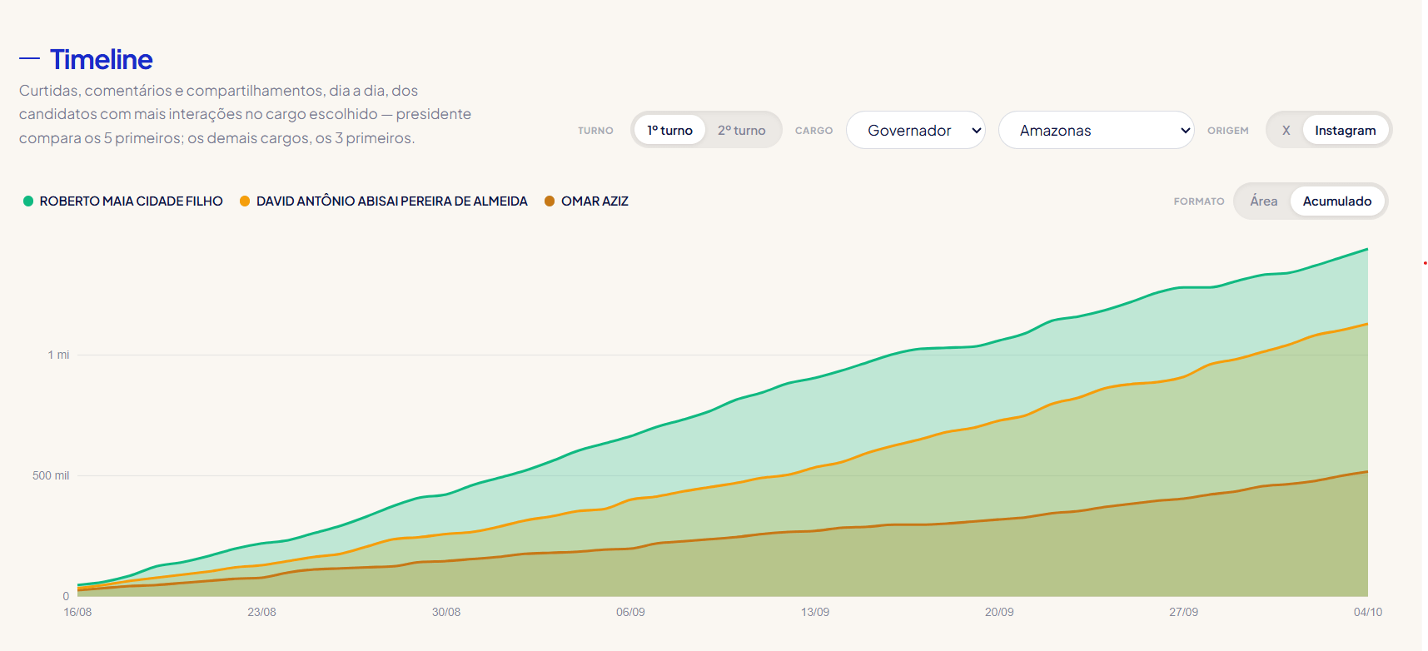
Task: Click the CARGO filter label
Action: (x=814, y=131)
